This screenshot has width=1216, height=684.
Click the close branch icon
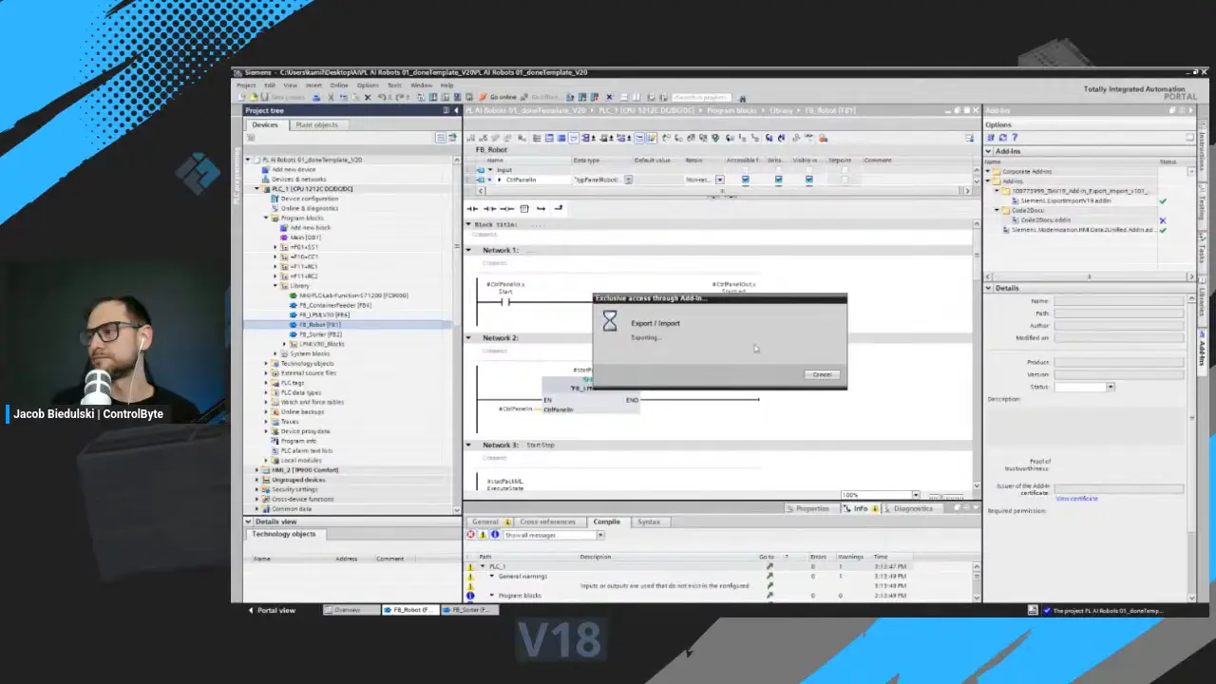(x=558, y=208)
